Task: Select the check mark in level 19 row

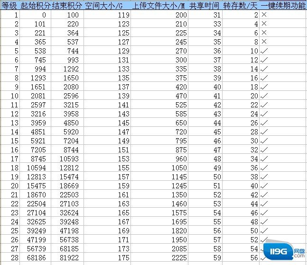Action: (264, 177)
